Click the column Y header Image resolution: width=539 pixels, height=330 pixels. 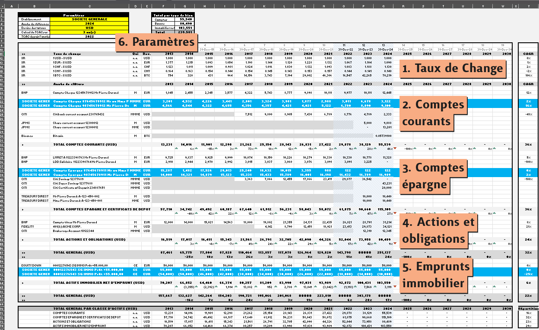[x=528, y=6]
